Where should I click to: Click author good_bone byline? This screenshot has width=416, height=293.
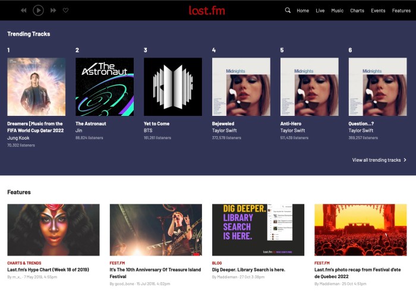click(124, 284)
